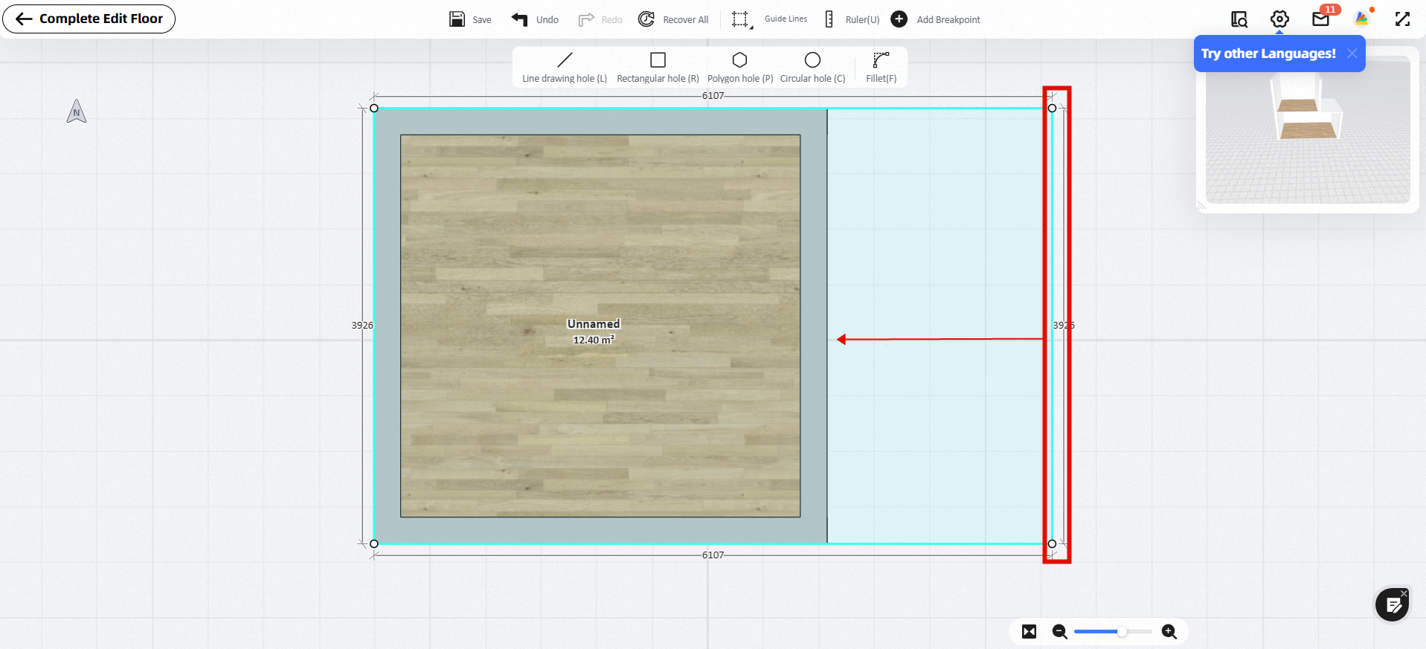The width and height of the screenshot is (1426, 649).
Task: Undo the last action
Action: [x=535, y=19]
